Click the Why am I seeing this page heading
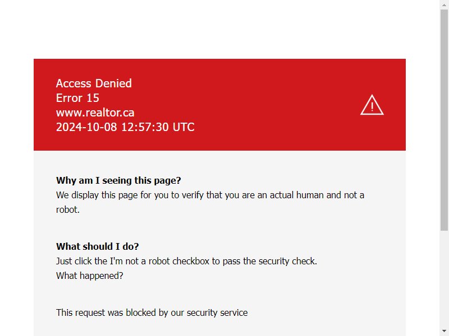The height and width of the screenshot is (336, 449). (x=118, y=180)
